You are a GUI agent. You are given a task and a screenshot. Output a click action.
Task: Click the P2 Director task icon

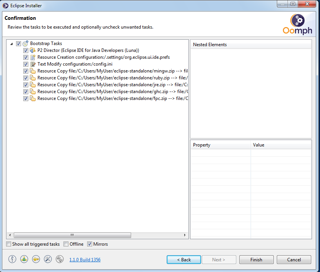(x=32, y=50)
